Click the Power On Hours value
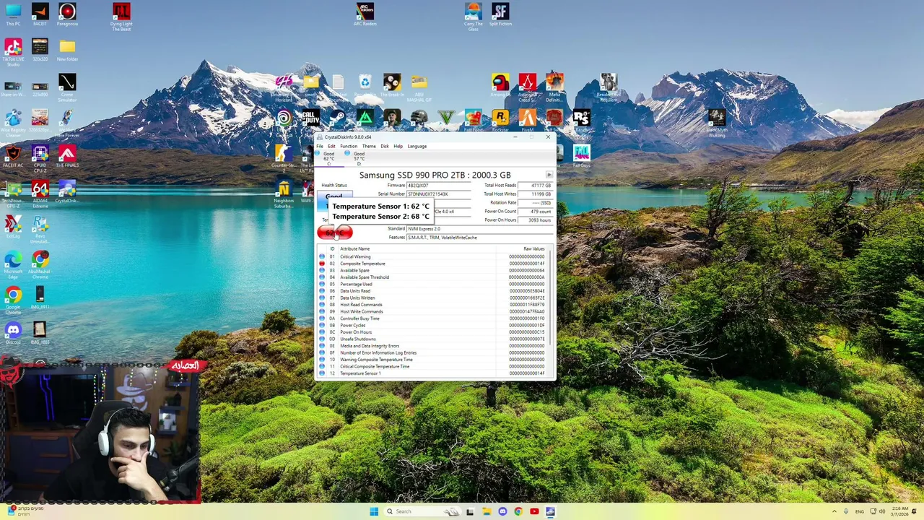Viewport: 924px width, 520px height. [x=535, y=220]
